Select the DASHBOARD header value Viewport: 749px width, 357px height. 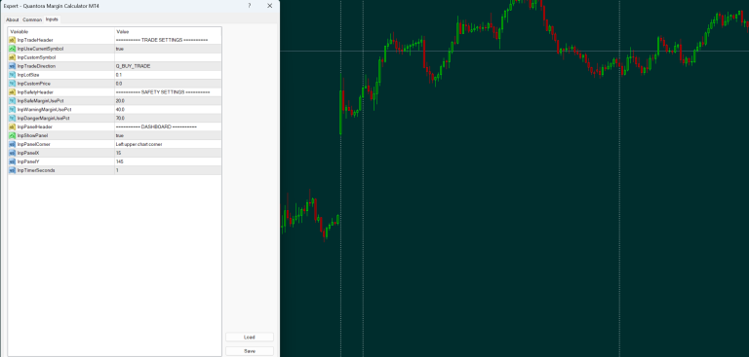click(x=156, y=126)
